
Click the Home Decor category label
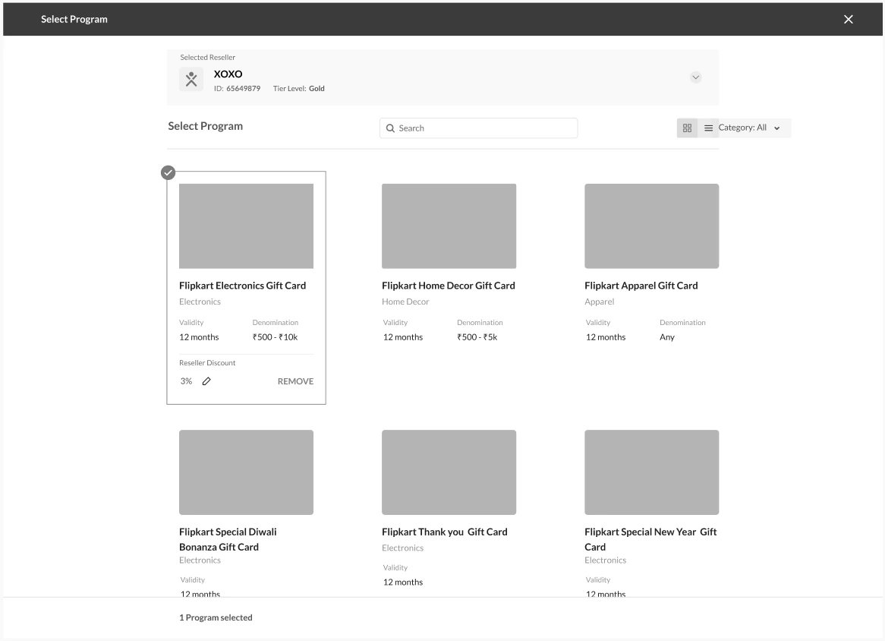pyautogui.click(x=405, y=302)
